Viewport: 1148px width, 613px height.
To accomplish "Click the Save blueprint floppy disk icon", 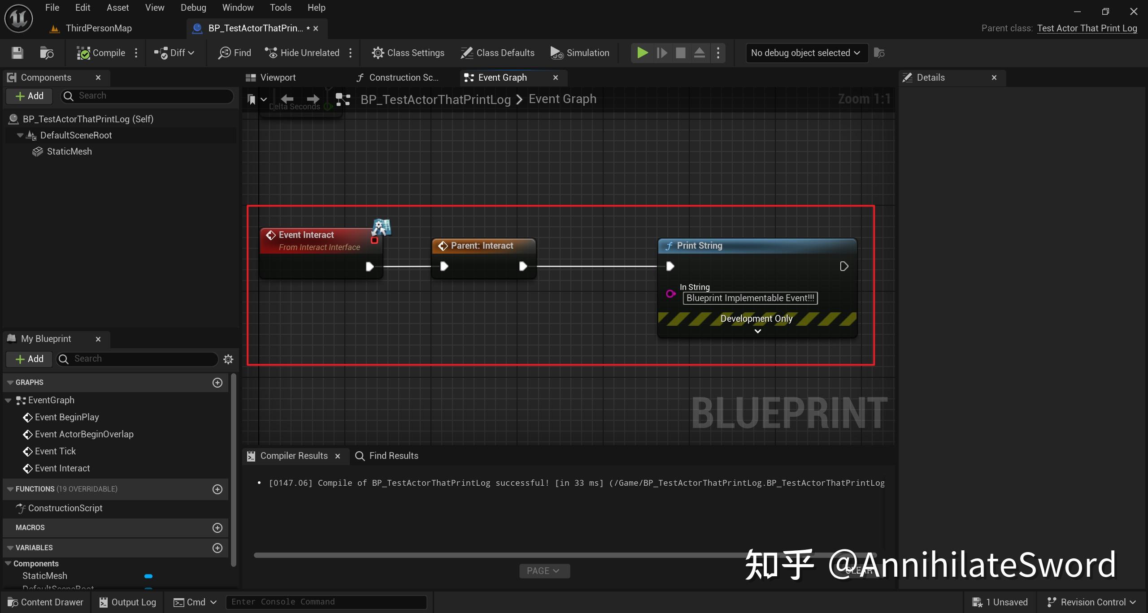I will point(17,53).
